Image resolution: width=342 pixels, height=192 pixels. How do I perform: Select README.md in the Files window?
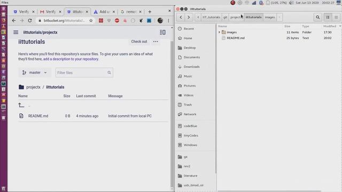pos(236,38)
